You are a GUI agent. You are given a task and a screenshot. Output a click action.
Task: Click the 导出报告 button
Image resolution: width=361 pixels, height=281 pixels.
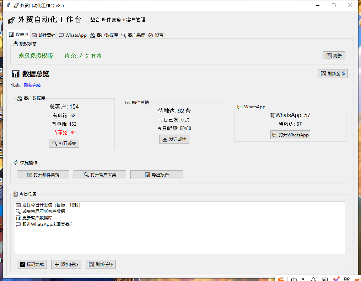[x=157, y=175]
